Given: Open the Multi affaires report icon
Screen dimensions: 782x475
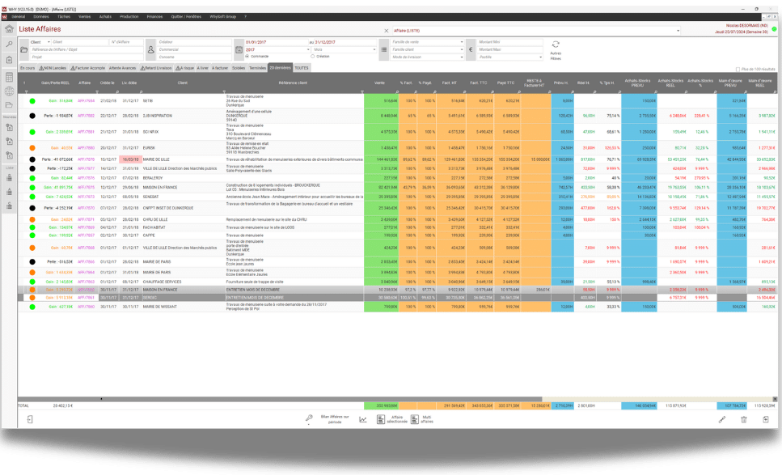Looking at the screenshot, I should (x=414, y=420).
